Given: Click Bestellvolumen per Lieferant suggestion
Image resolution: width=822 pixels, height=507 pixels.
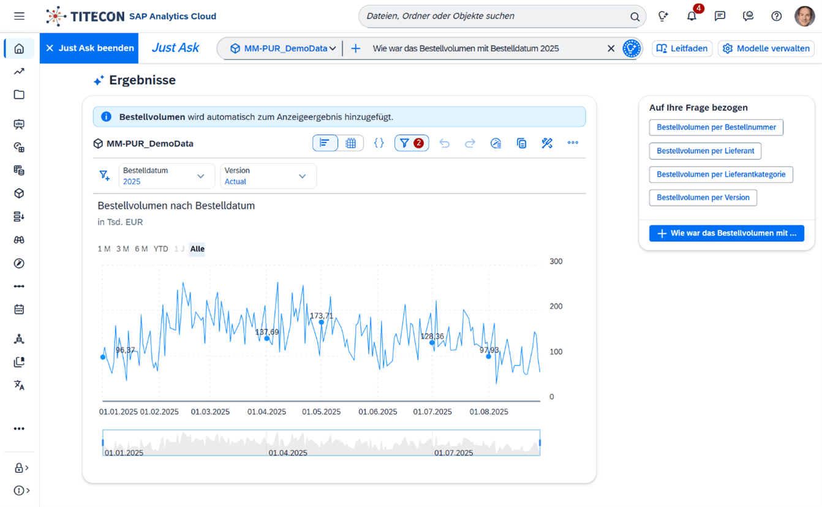Looking at the screenshot, I should click(x=705, y=151).
